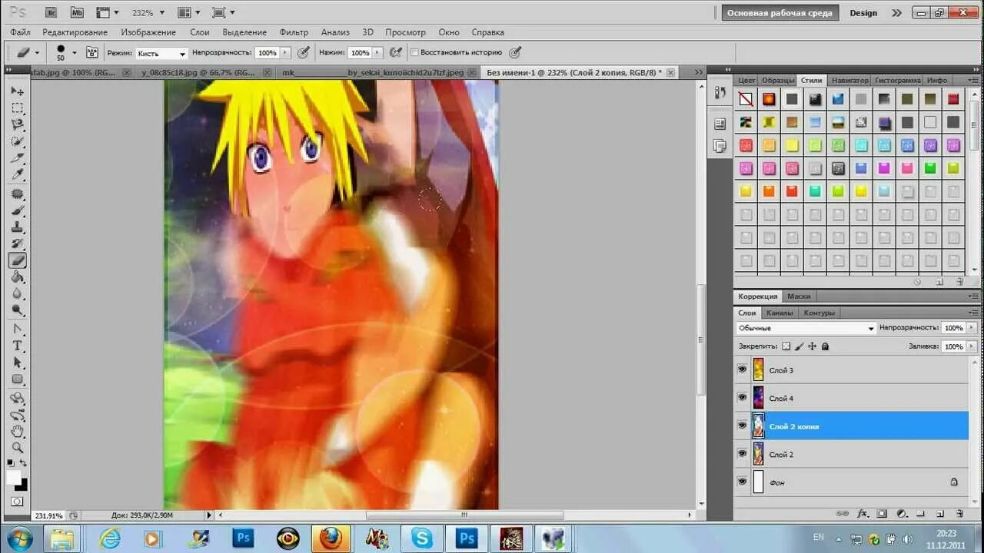Select the History Brush tool
This screenshot has height=553, width=984.
click(17, 244)
